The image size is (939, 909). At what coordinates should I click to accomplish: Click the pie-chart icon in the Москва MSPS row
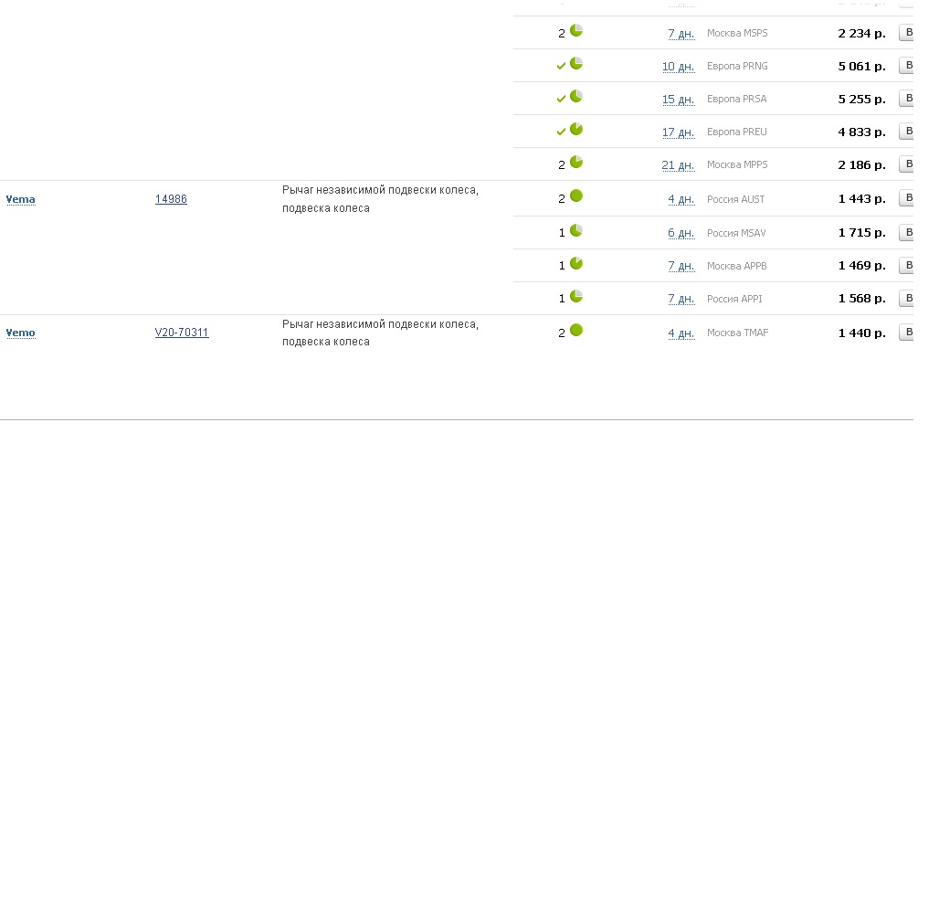[576, 30]
